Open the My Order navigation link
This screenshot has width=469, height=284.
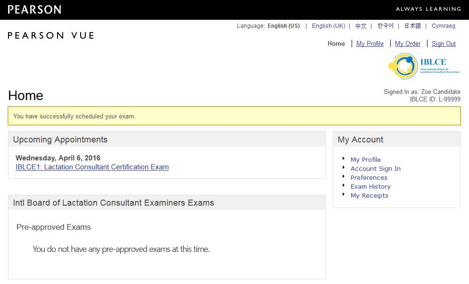coord(408,44)
